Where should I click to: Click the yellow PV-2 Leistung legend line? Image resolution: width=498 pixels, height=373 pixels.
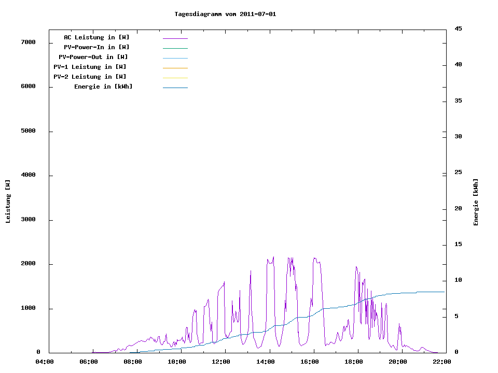tap(175, 78)
